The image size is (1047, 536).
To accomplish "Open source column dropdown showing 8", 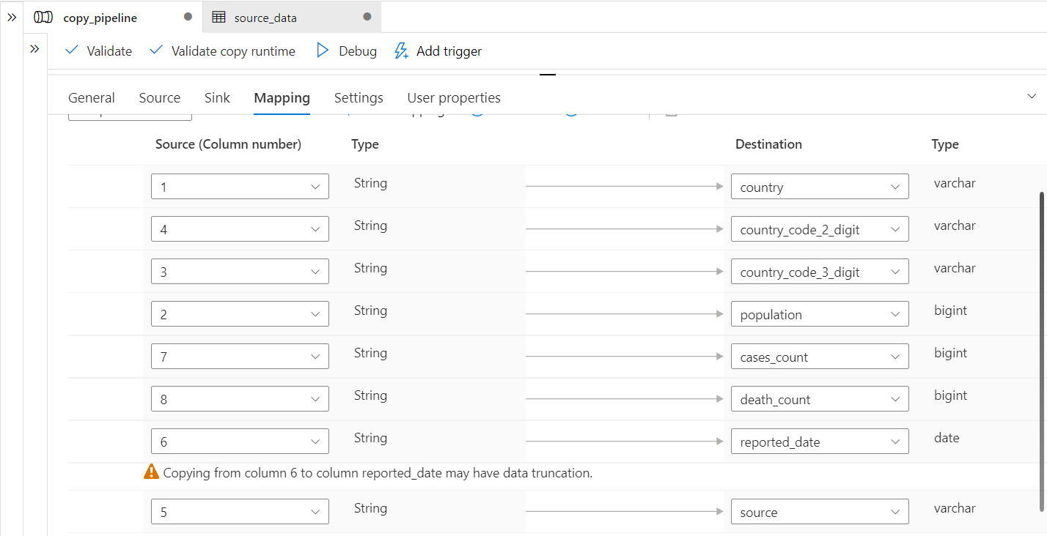I will pos(240,399).
